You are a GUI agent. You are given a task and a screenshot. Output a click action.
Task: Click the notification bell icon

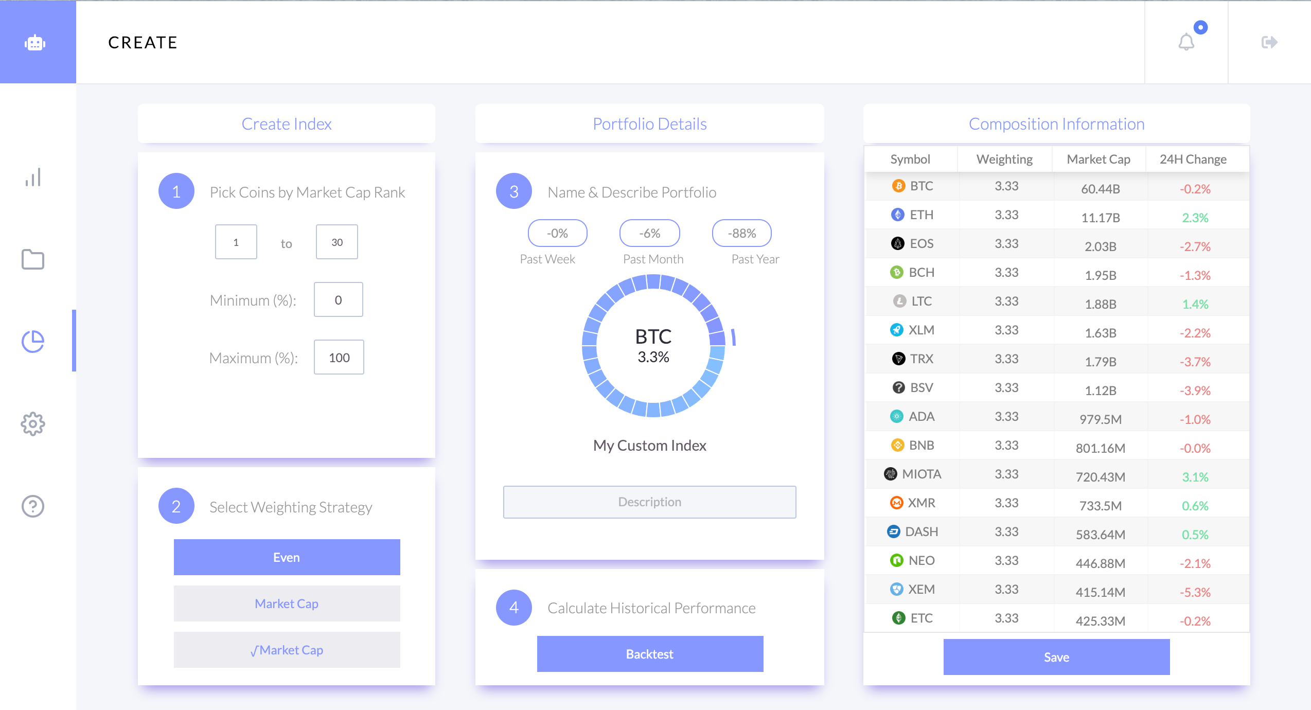point(1186,42)
